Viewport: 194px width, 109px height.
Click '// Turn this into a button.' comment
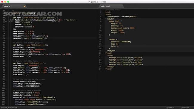(27, 91)
